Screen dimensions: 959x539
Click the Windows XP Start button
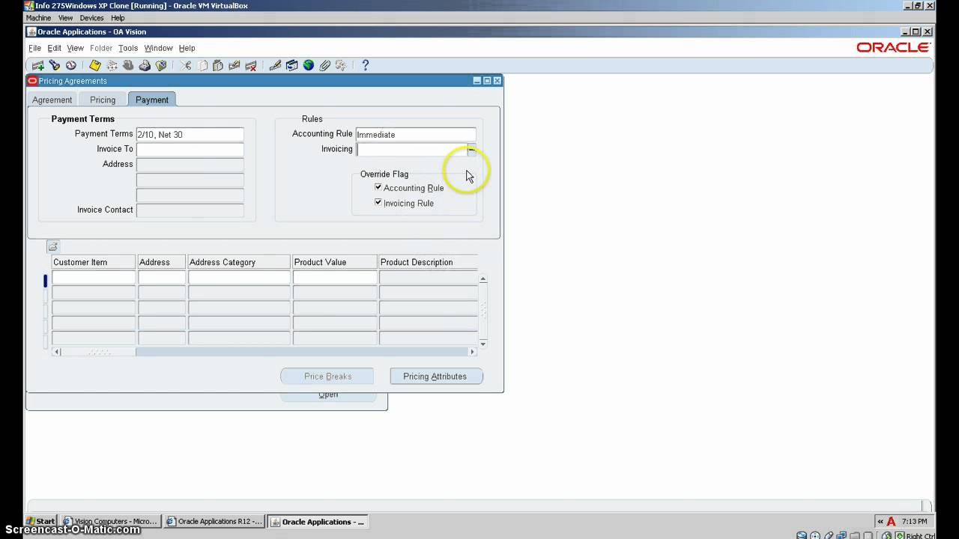41,522
